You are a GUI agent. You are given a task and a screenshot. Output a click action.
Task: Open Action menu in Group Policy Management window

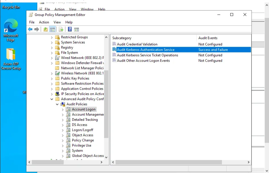pyautogui.click(x=59, y=9)
